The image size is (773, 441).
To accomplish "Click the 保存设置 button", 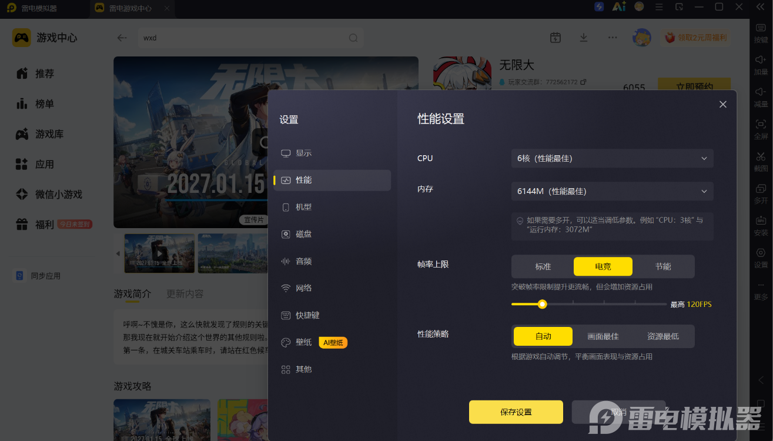I will click(516, 412).
